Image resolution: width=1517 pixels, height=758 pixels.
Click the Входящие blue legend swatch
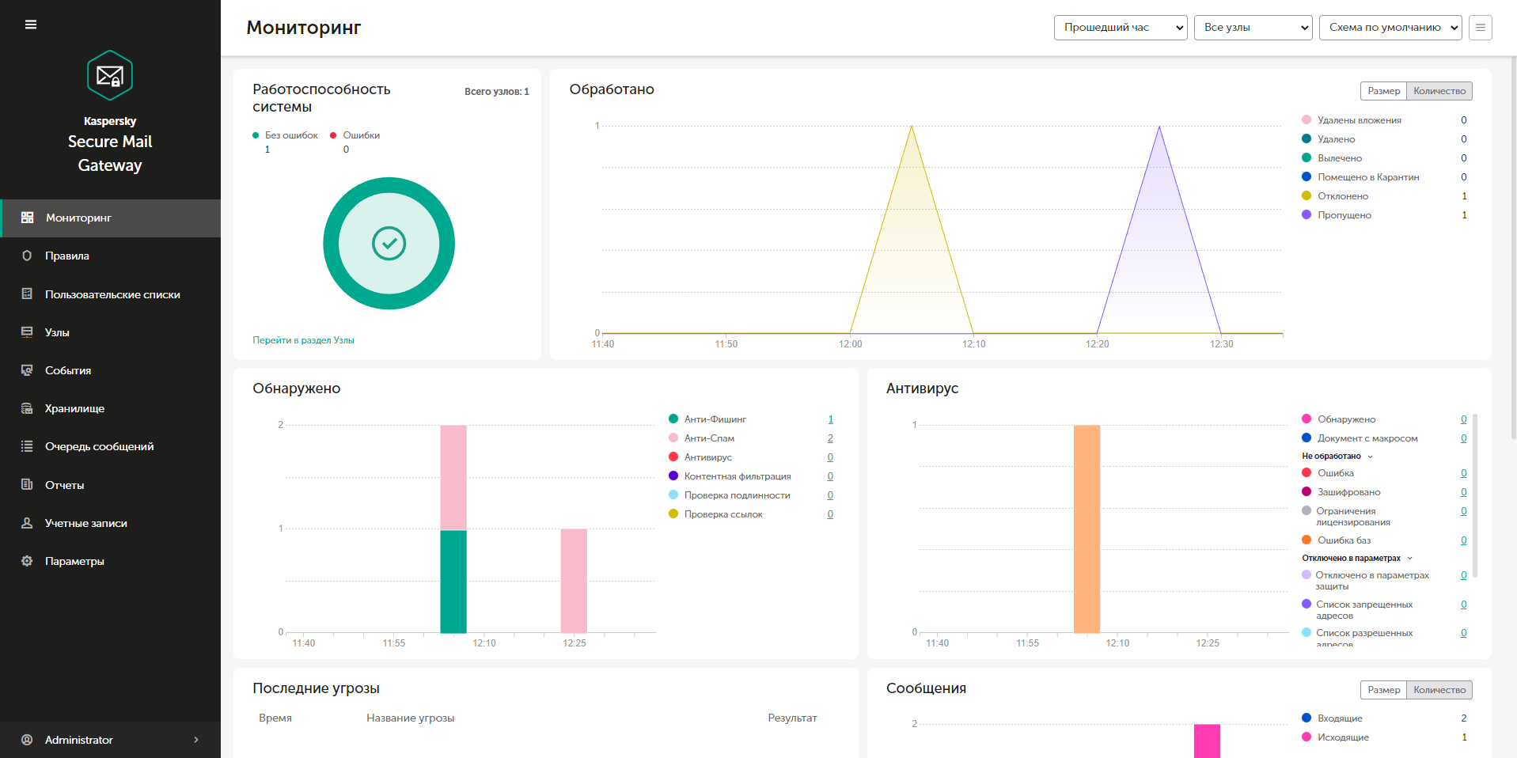[x=1307, y=718]
